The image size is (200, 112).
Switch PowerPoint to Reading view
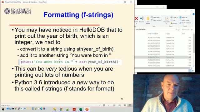125,105
